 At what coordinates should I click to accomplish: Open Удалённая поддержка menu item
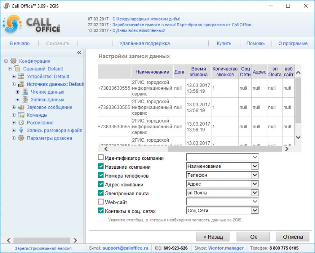(145, 43)
